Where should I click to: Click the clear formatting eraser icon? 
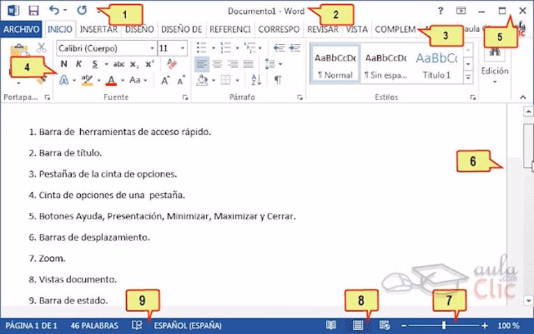coord(173,64)
